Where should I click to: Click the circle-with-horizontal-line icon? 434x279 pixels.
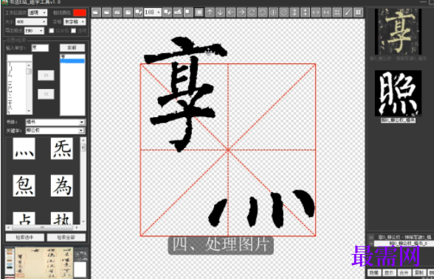(x=283, y=12)
